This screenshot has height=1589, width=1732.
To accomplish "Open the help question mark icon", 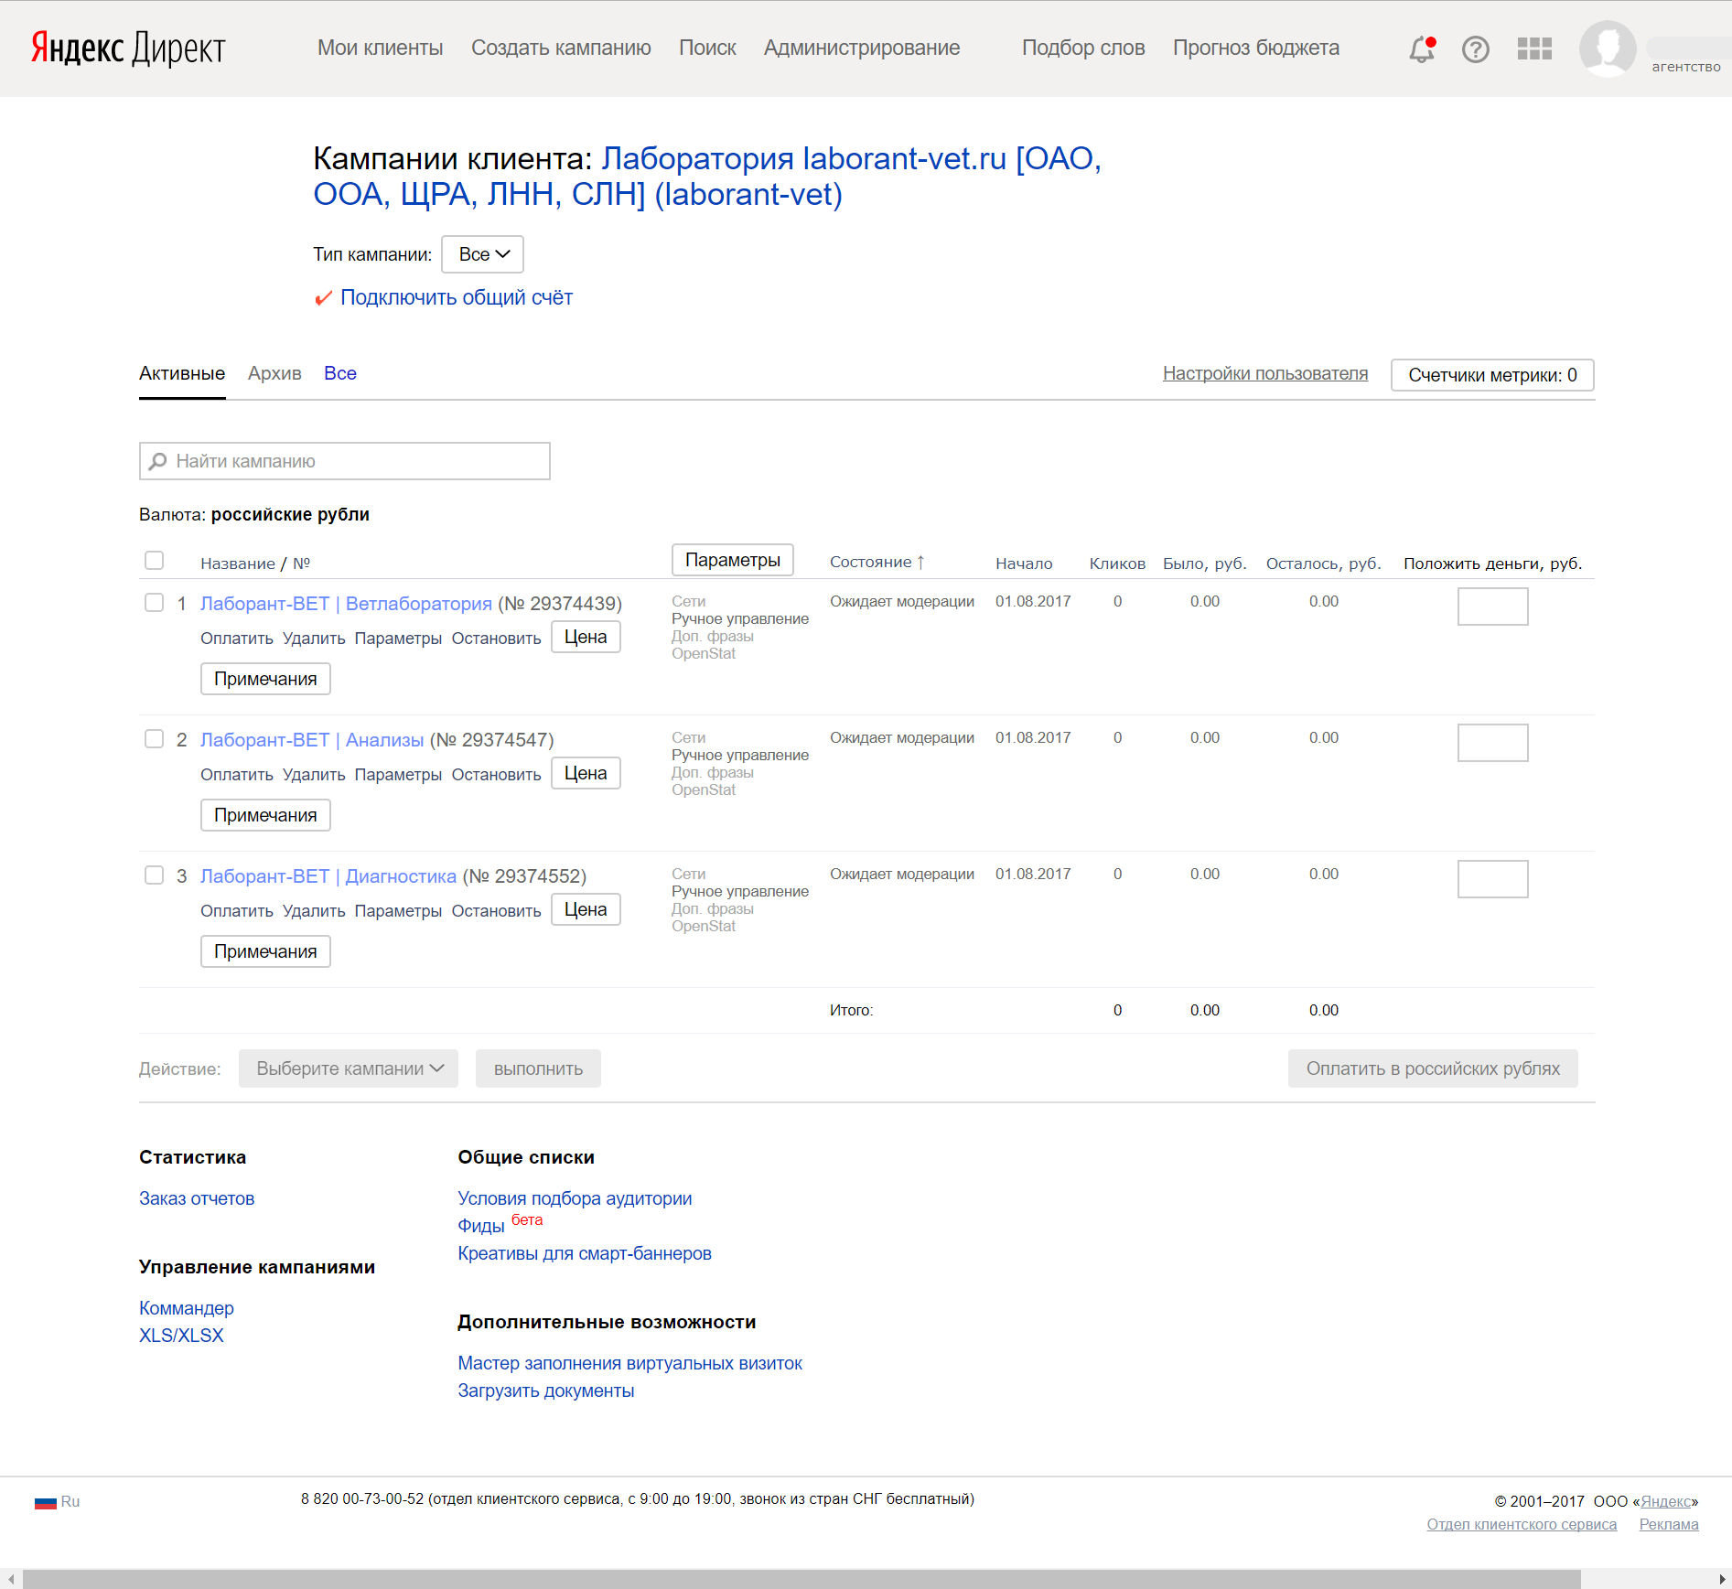I will [1475, 48].
